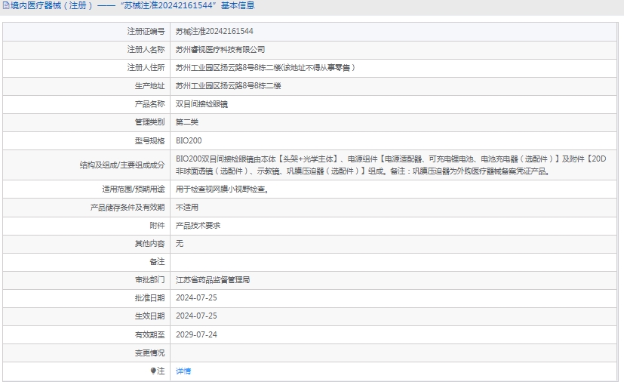Click the management category value 第二类

(x=187, y=122)
